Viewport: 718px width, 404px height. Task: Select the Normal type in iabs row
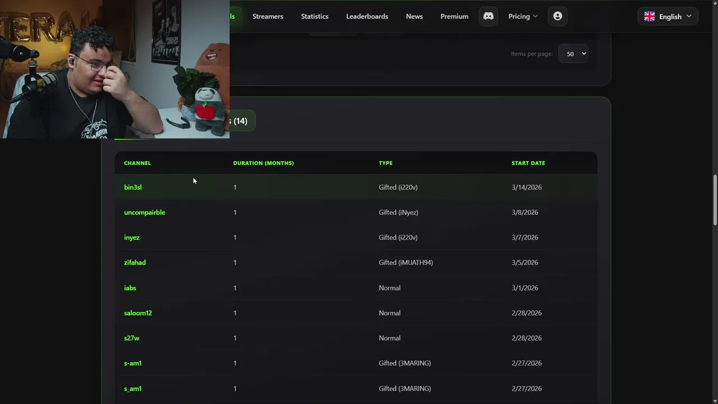tap(390, 288)
